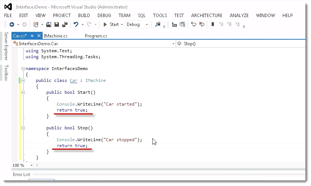
Task: Click the IMachine interface name in code
Action: 96,80
